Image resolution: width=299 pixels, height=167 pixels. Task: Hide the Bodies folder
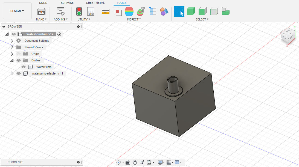[19, 61]
